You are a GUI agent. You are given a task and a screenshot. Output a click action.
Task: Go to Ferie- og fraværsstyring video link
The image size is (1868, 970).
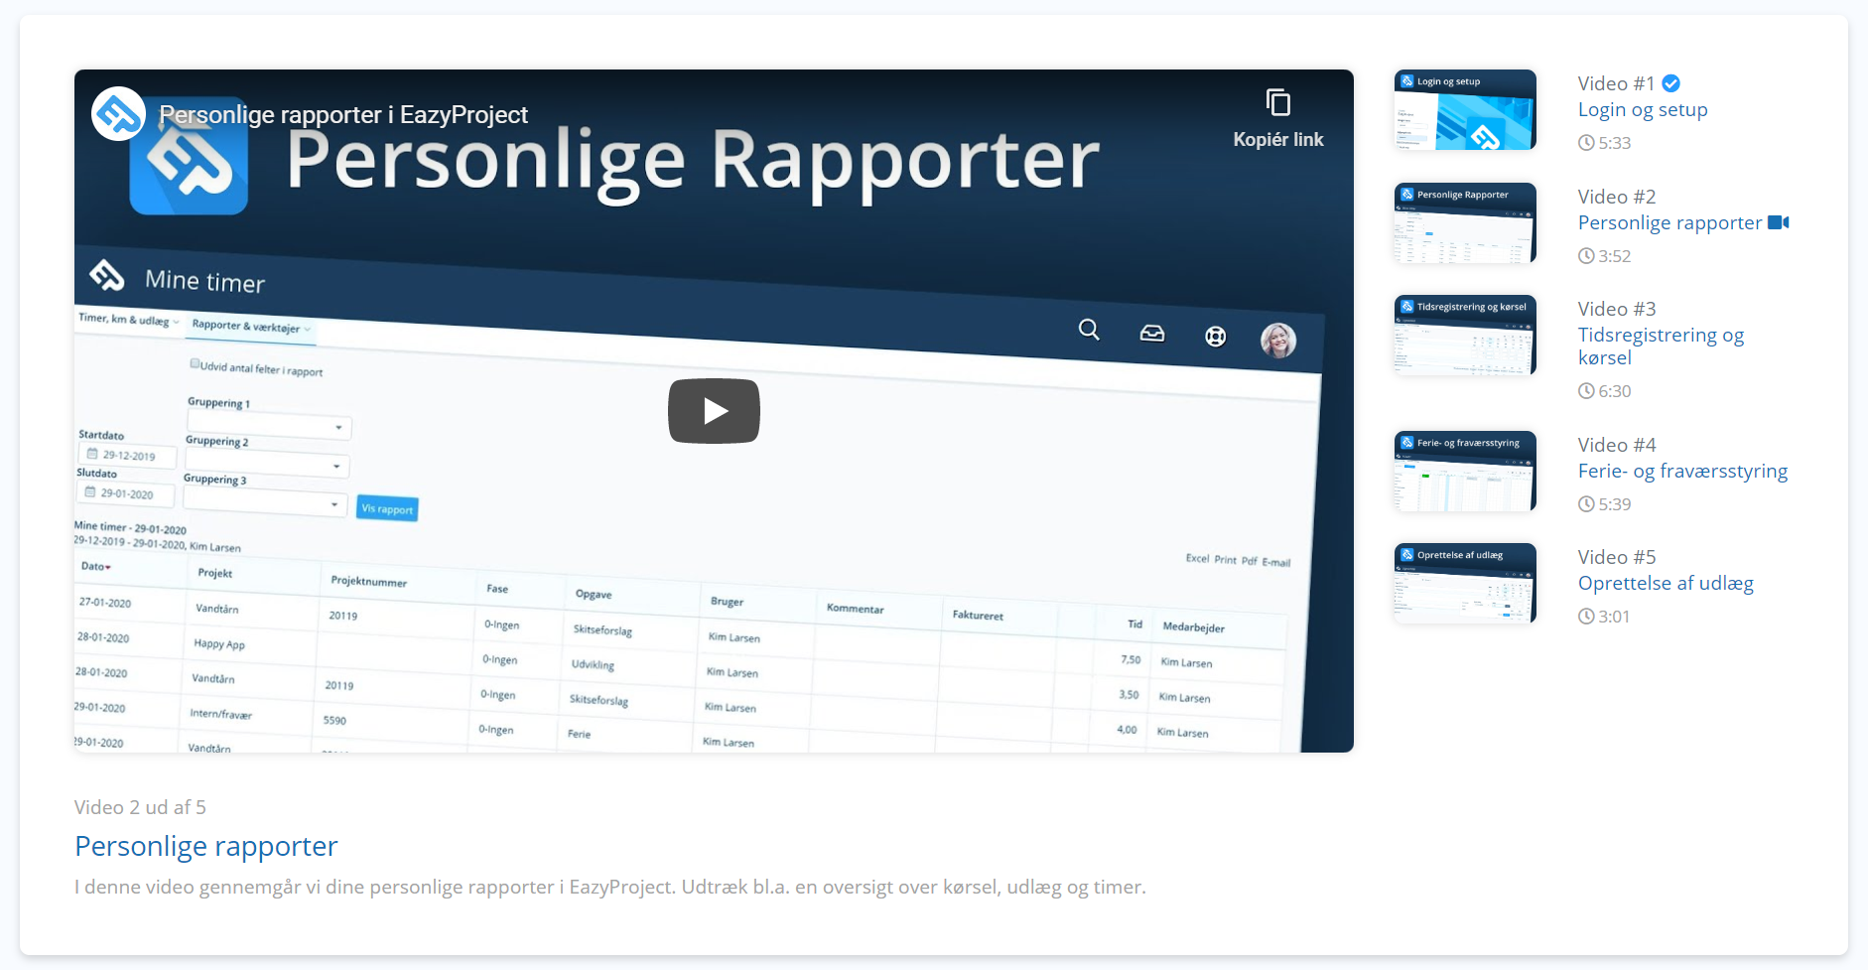[x=1682, y=472]
